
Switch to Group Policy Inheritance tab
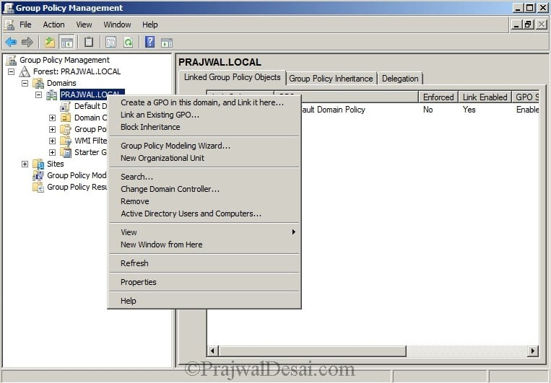coord(331,79)
